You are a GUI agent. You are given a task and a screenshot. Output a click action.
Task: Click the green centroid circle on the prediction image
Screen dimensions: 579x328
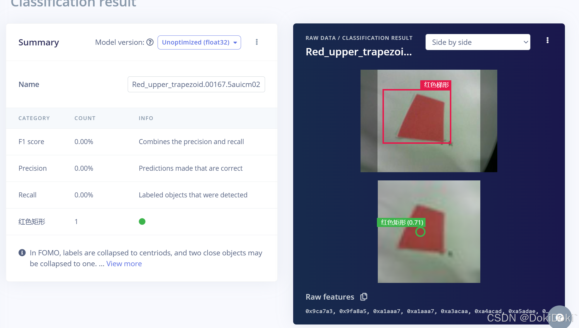(420, 232)
